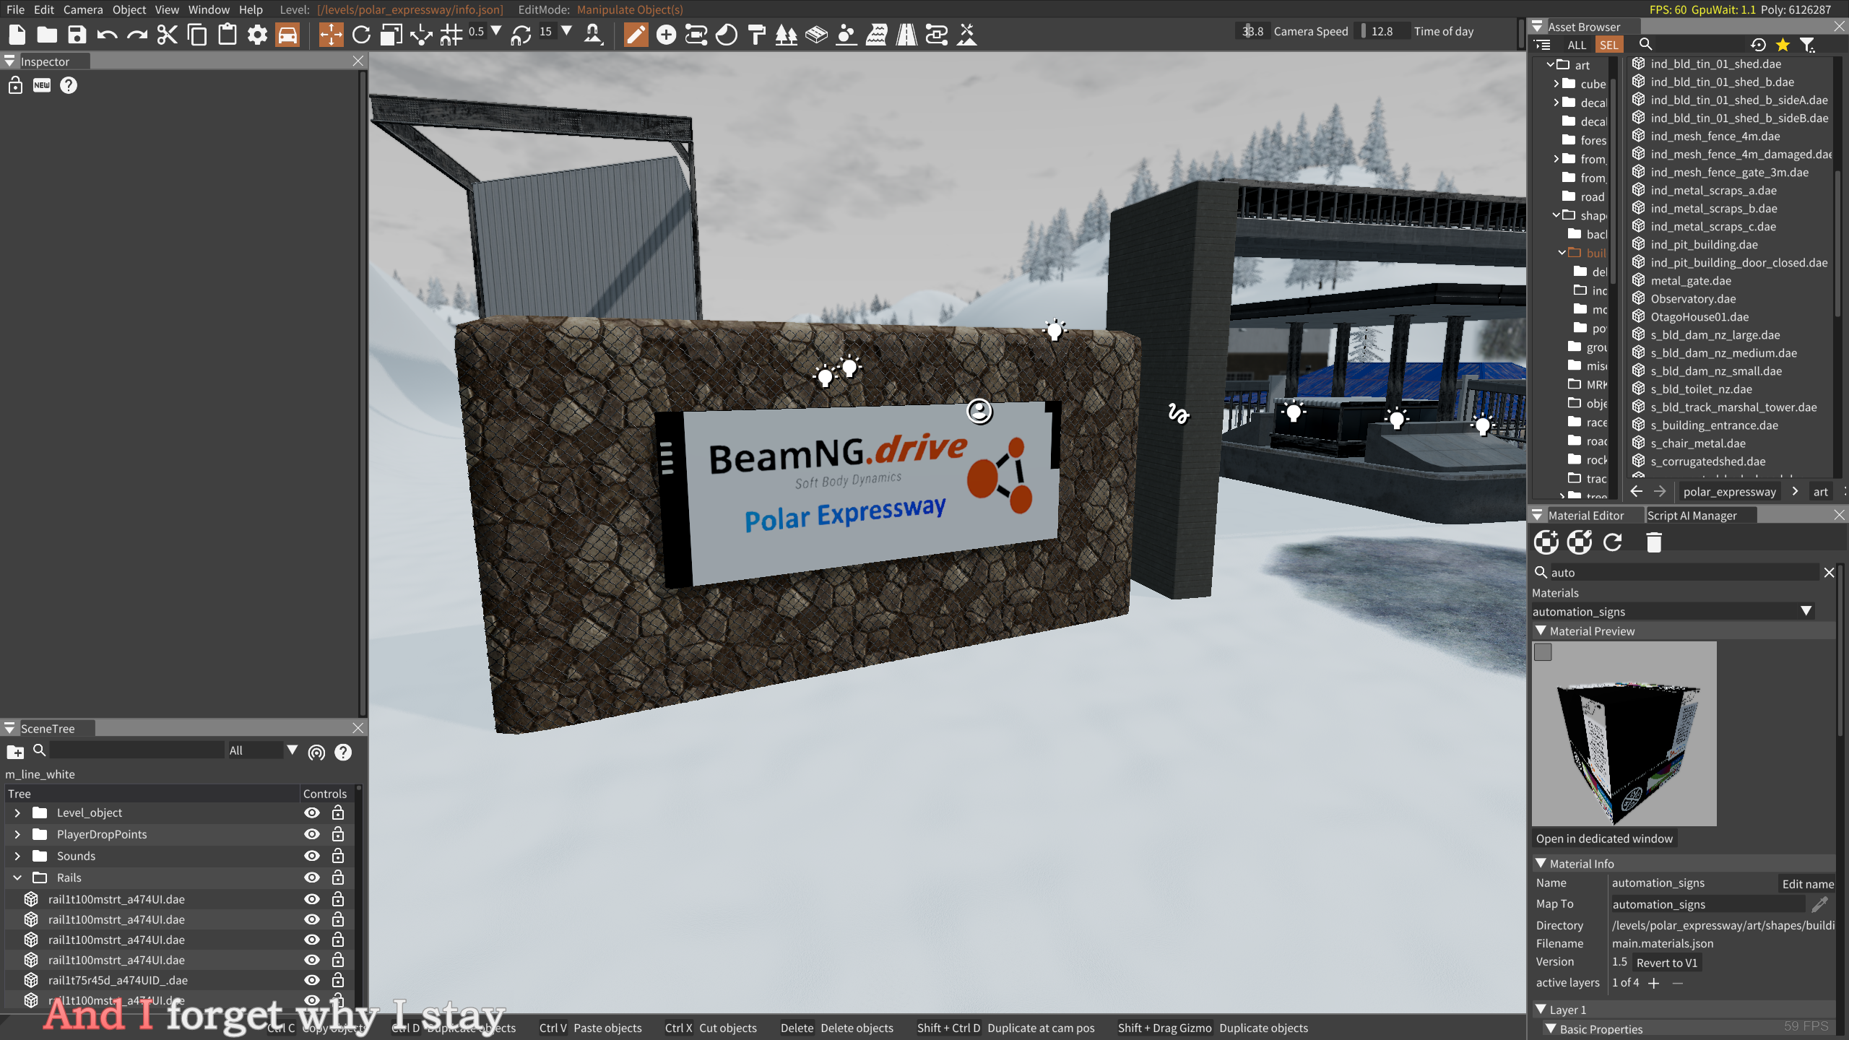Image resolution: width=1849 pixels, height=1040 pixels.
Task: Click the Revert to V1 button
Action: pyautogui.click(x=1666, y=962)
